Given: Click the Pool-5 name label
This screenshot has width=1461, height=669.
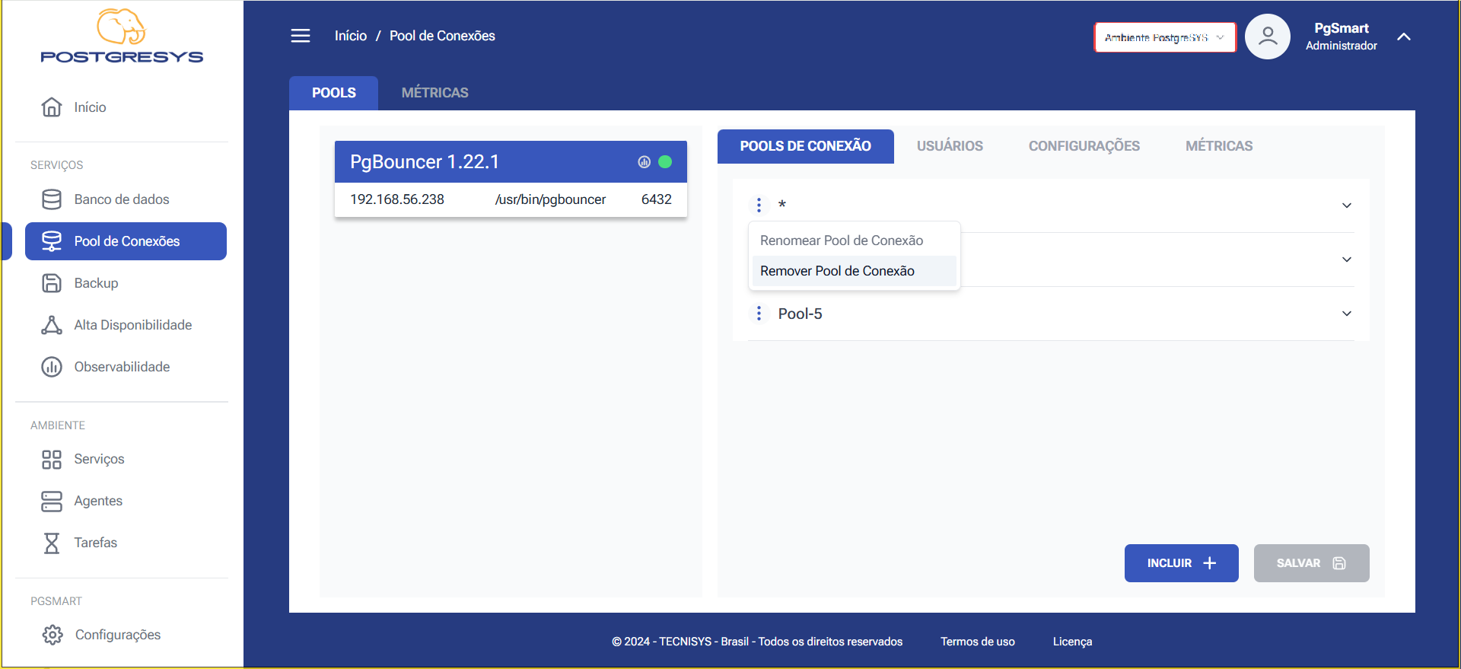Looking at the screenshot, I should pos(801,314).
